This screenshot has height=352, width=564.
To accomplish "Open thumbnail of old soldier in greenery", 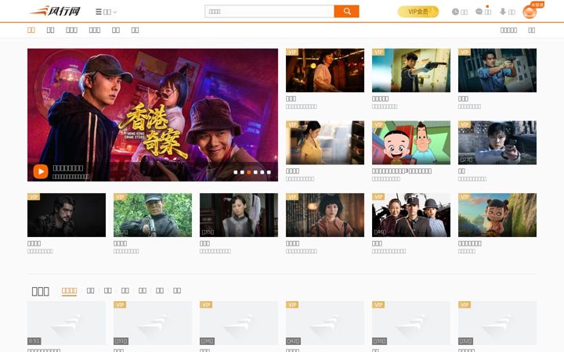I will pos(153,215).
